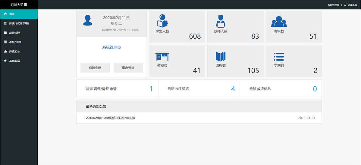Click the 修改密码 button
Image resolution: width=361 pixels, height=165 pixels.
click(x=95, y=67)
